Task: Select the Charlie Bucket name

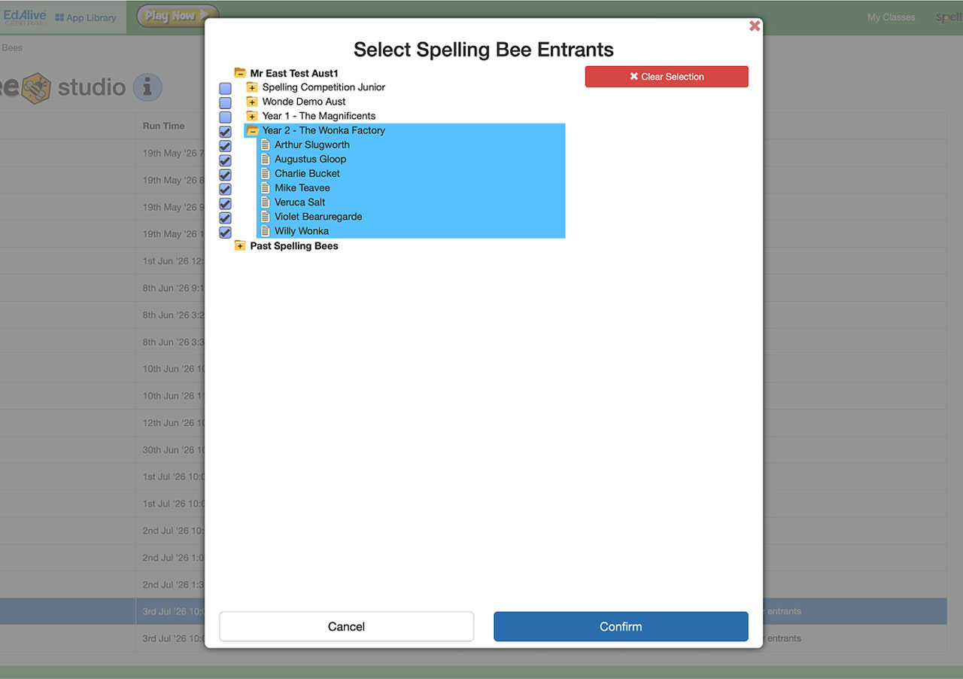Action: coord(307,173)
